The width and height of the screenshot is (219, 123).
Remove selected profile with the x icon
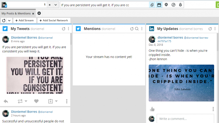click(x=50, y=5)
